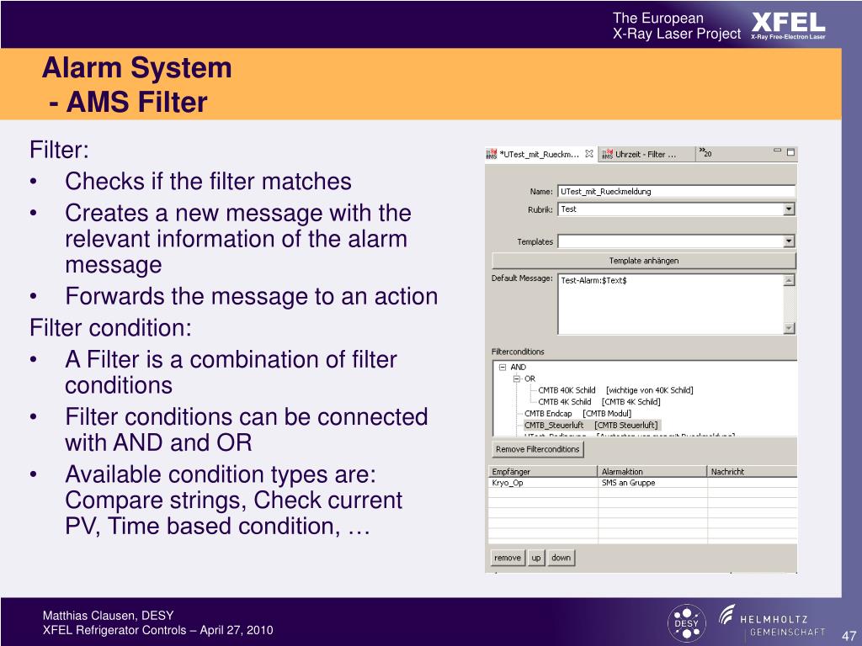Select the SMS an Gruppe action cell
This screenshot has height=646, width=862.
pos(652,483)
